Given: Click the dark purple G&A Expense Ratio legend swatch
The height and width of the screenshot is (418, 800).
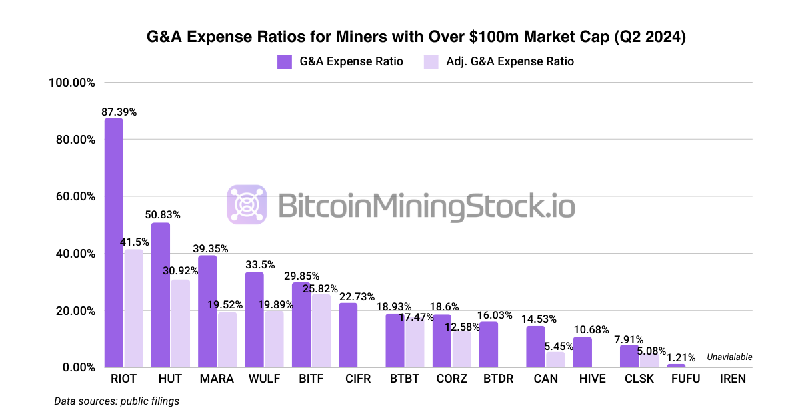Looking at the screenshot, I should click(x=285, y=61).
